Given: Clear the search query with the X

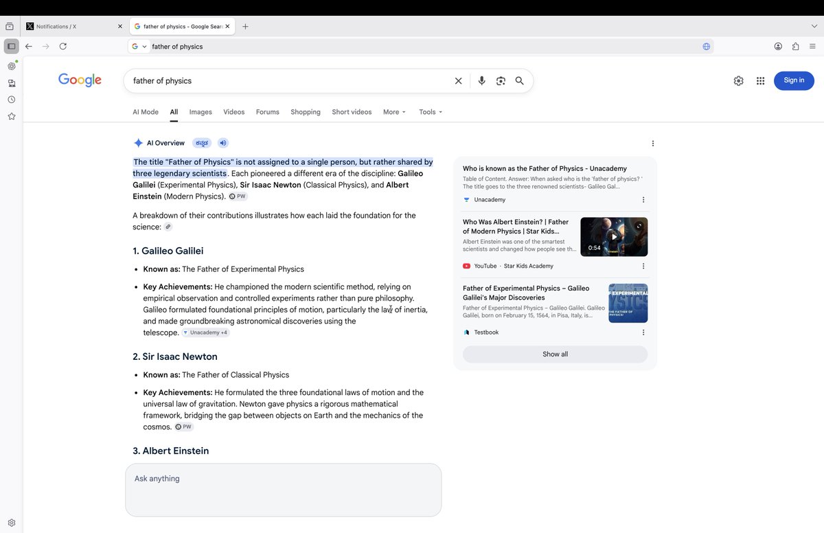Looking at the screenshot, I should coord(459,80).
